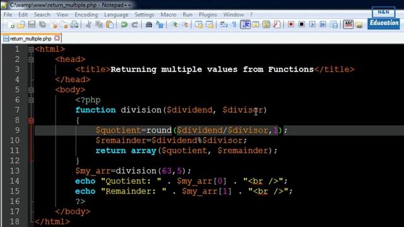This screenshot has width=404, height=227.
Task: Collapse the php fold marker on line 6
Action: point(31,100)
